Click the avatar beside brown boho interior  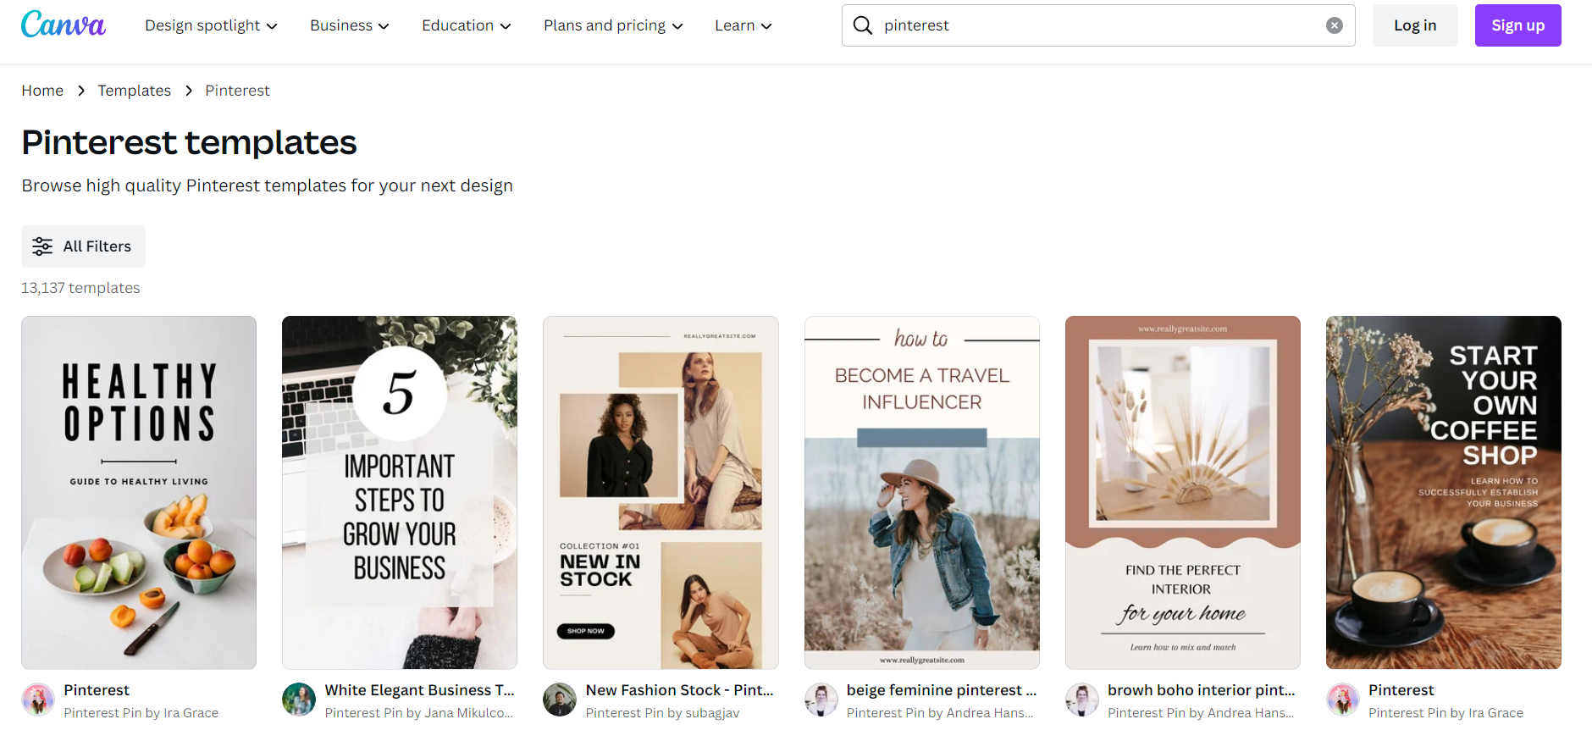click(1081, 700)
